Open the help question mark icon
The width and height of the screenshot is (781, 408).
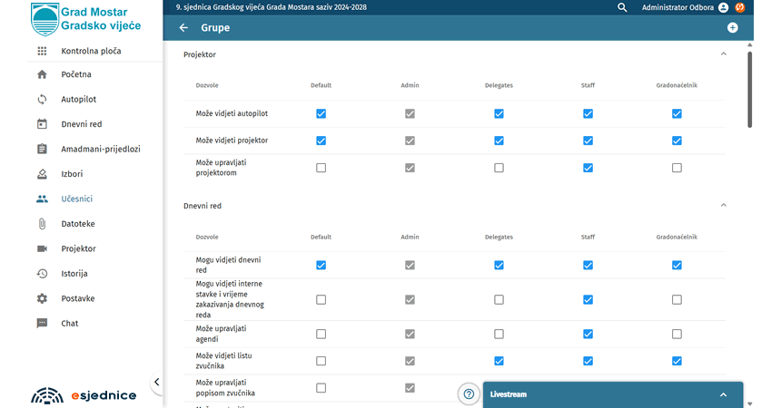point(469,394)
